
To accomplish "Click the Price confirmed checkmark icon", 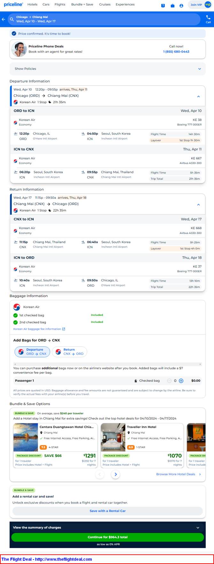I will pos(14,33).
